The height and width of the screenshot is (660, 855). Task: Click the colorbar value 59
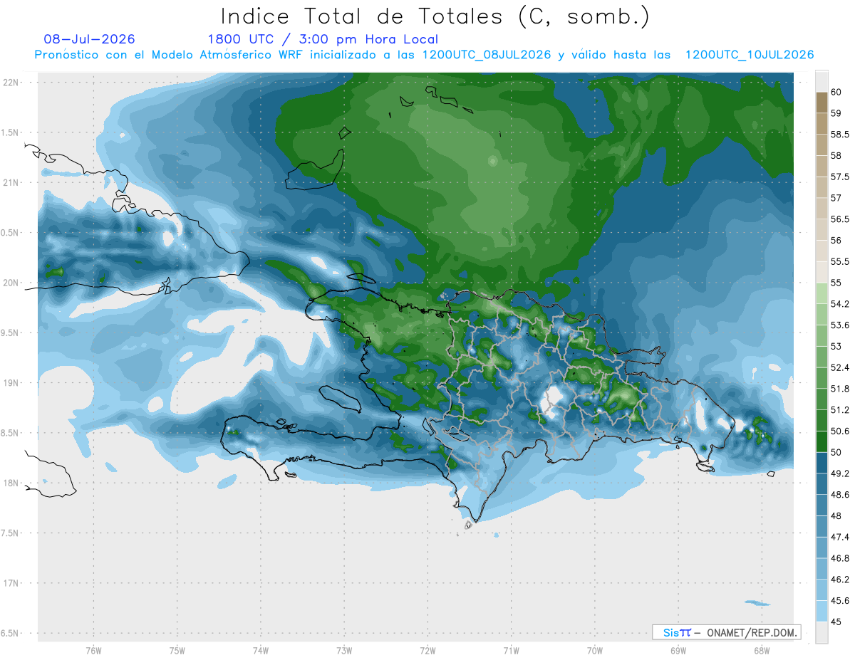836,113
